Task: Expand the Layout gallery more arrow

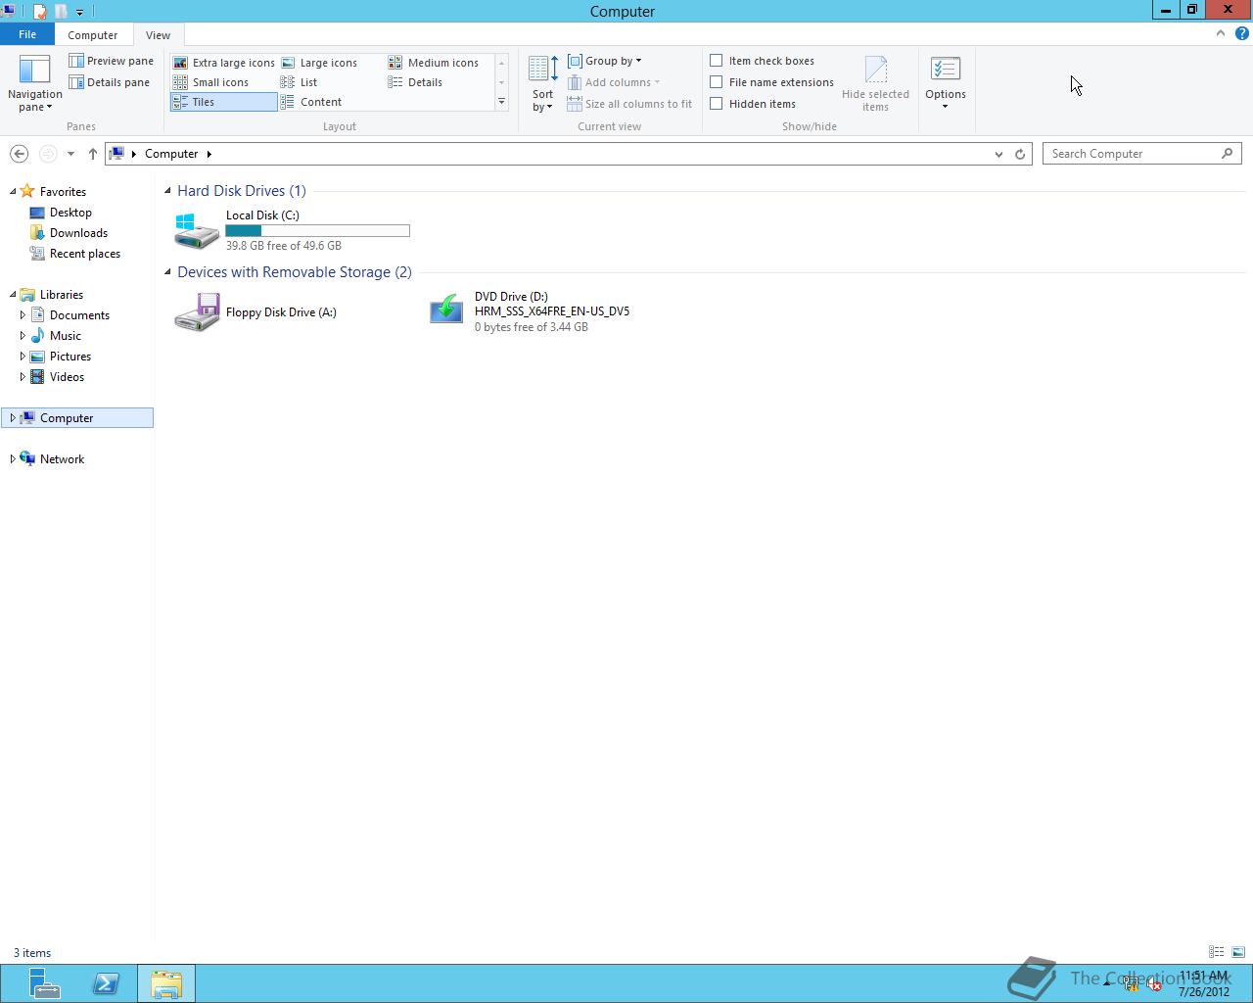Action: click(501, 102)
